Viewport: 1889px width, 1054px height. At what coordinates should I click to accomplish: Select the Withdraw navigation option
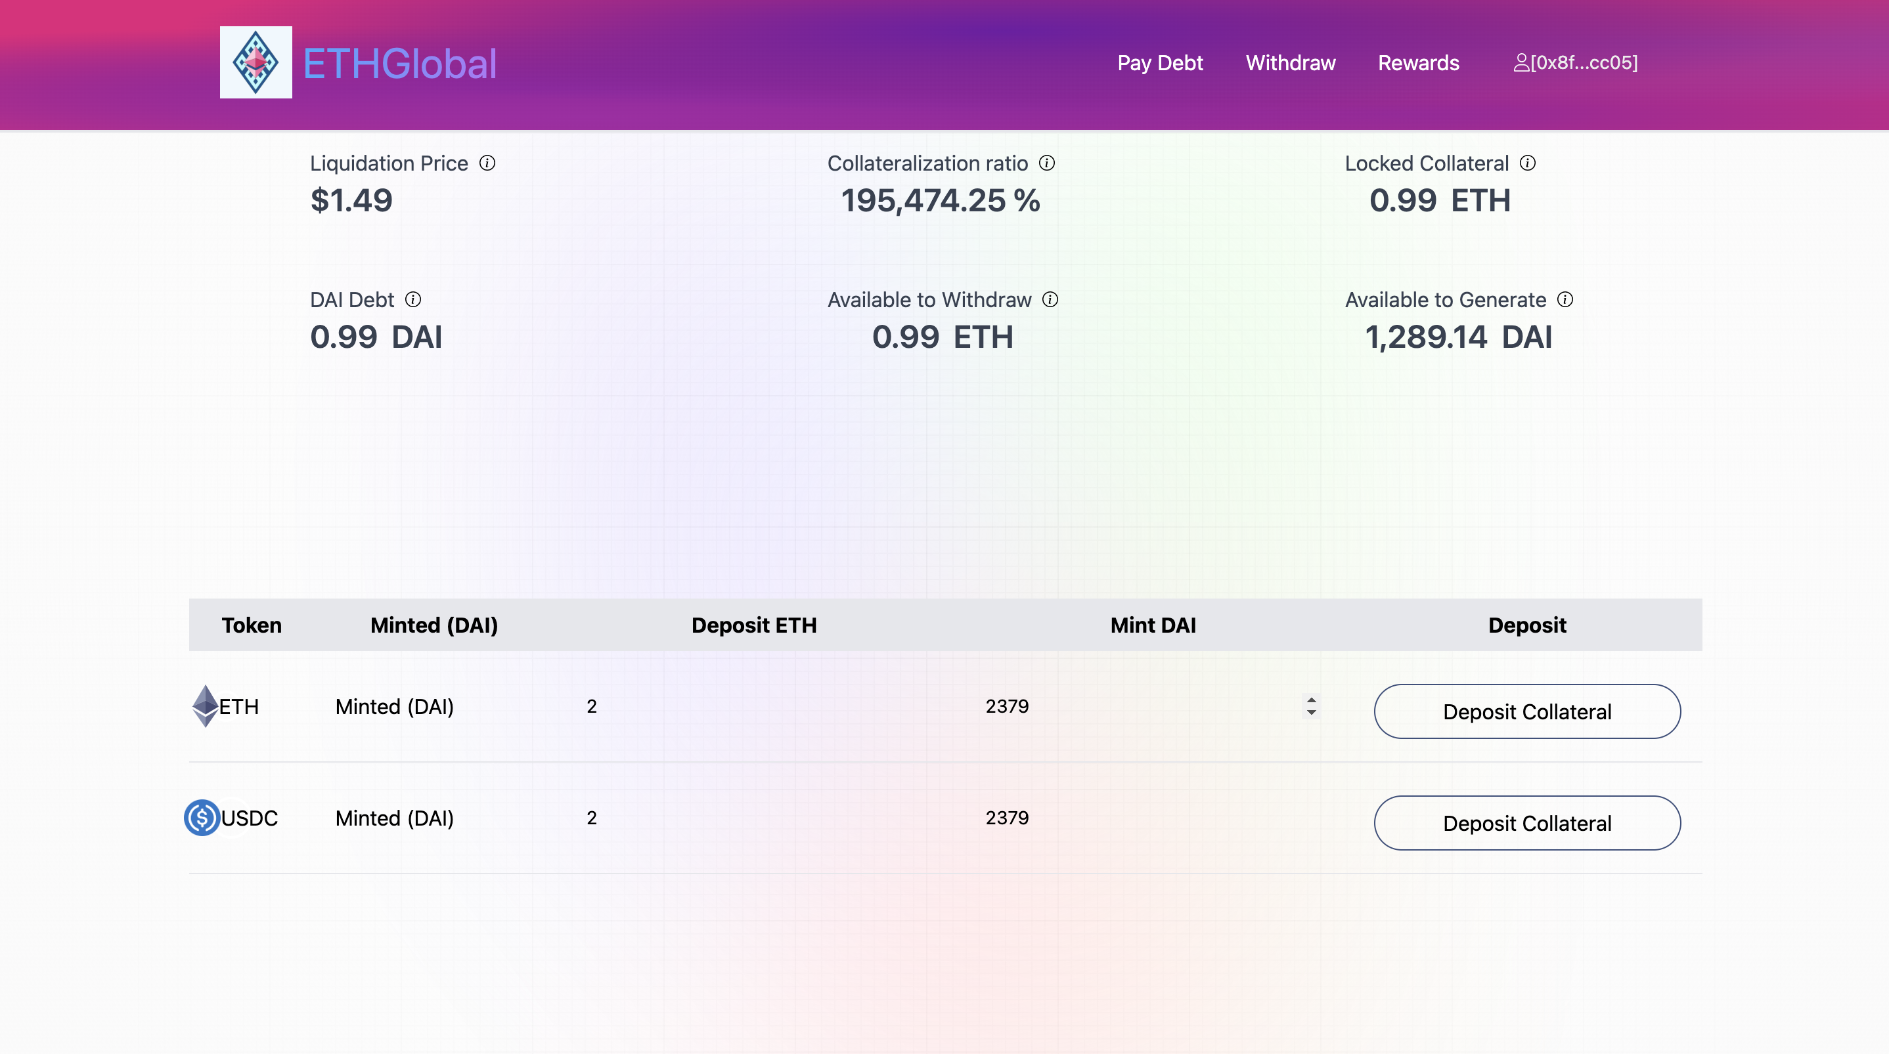coord(1291,62)
